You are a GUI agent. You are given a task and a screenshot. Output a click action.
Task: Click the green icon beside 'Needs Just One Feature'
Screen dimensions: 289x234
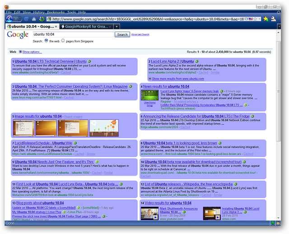[97, 162]
